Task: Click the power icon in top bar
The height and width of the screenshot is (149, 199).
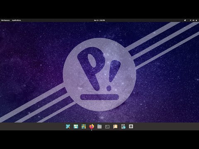Action: [x=197, y=20]
